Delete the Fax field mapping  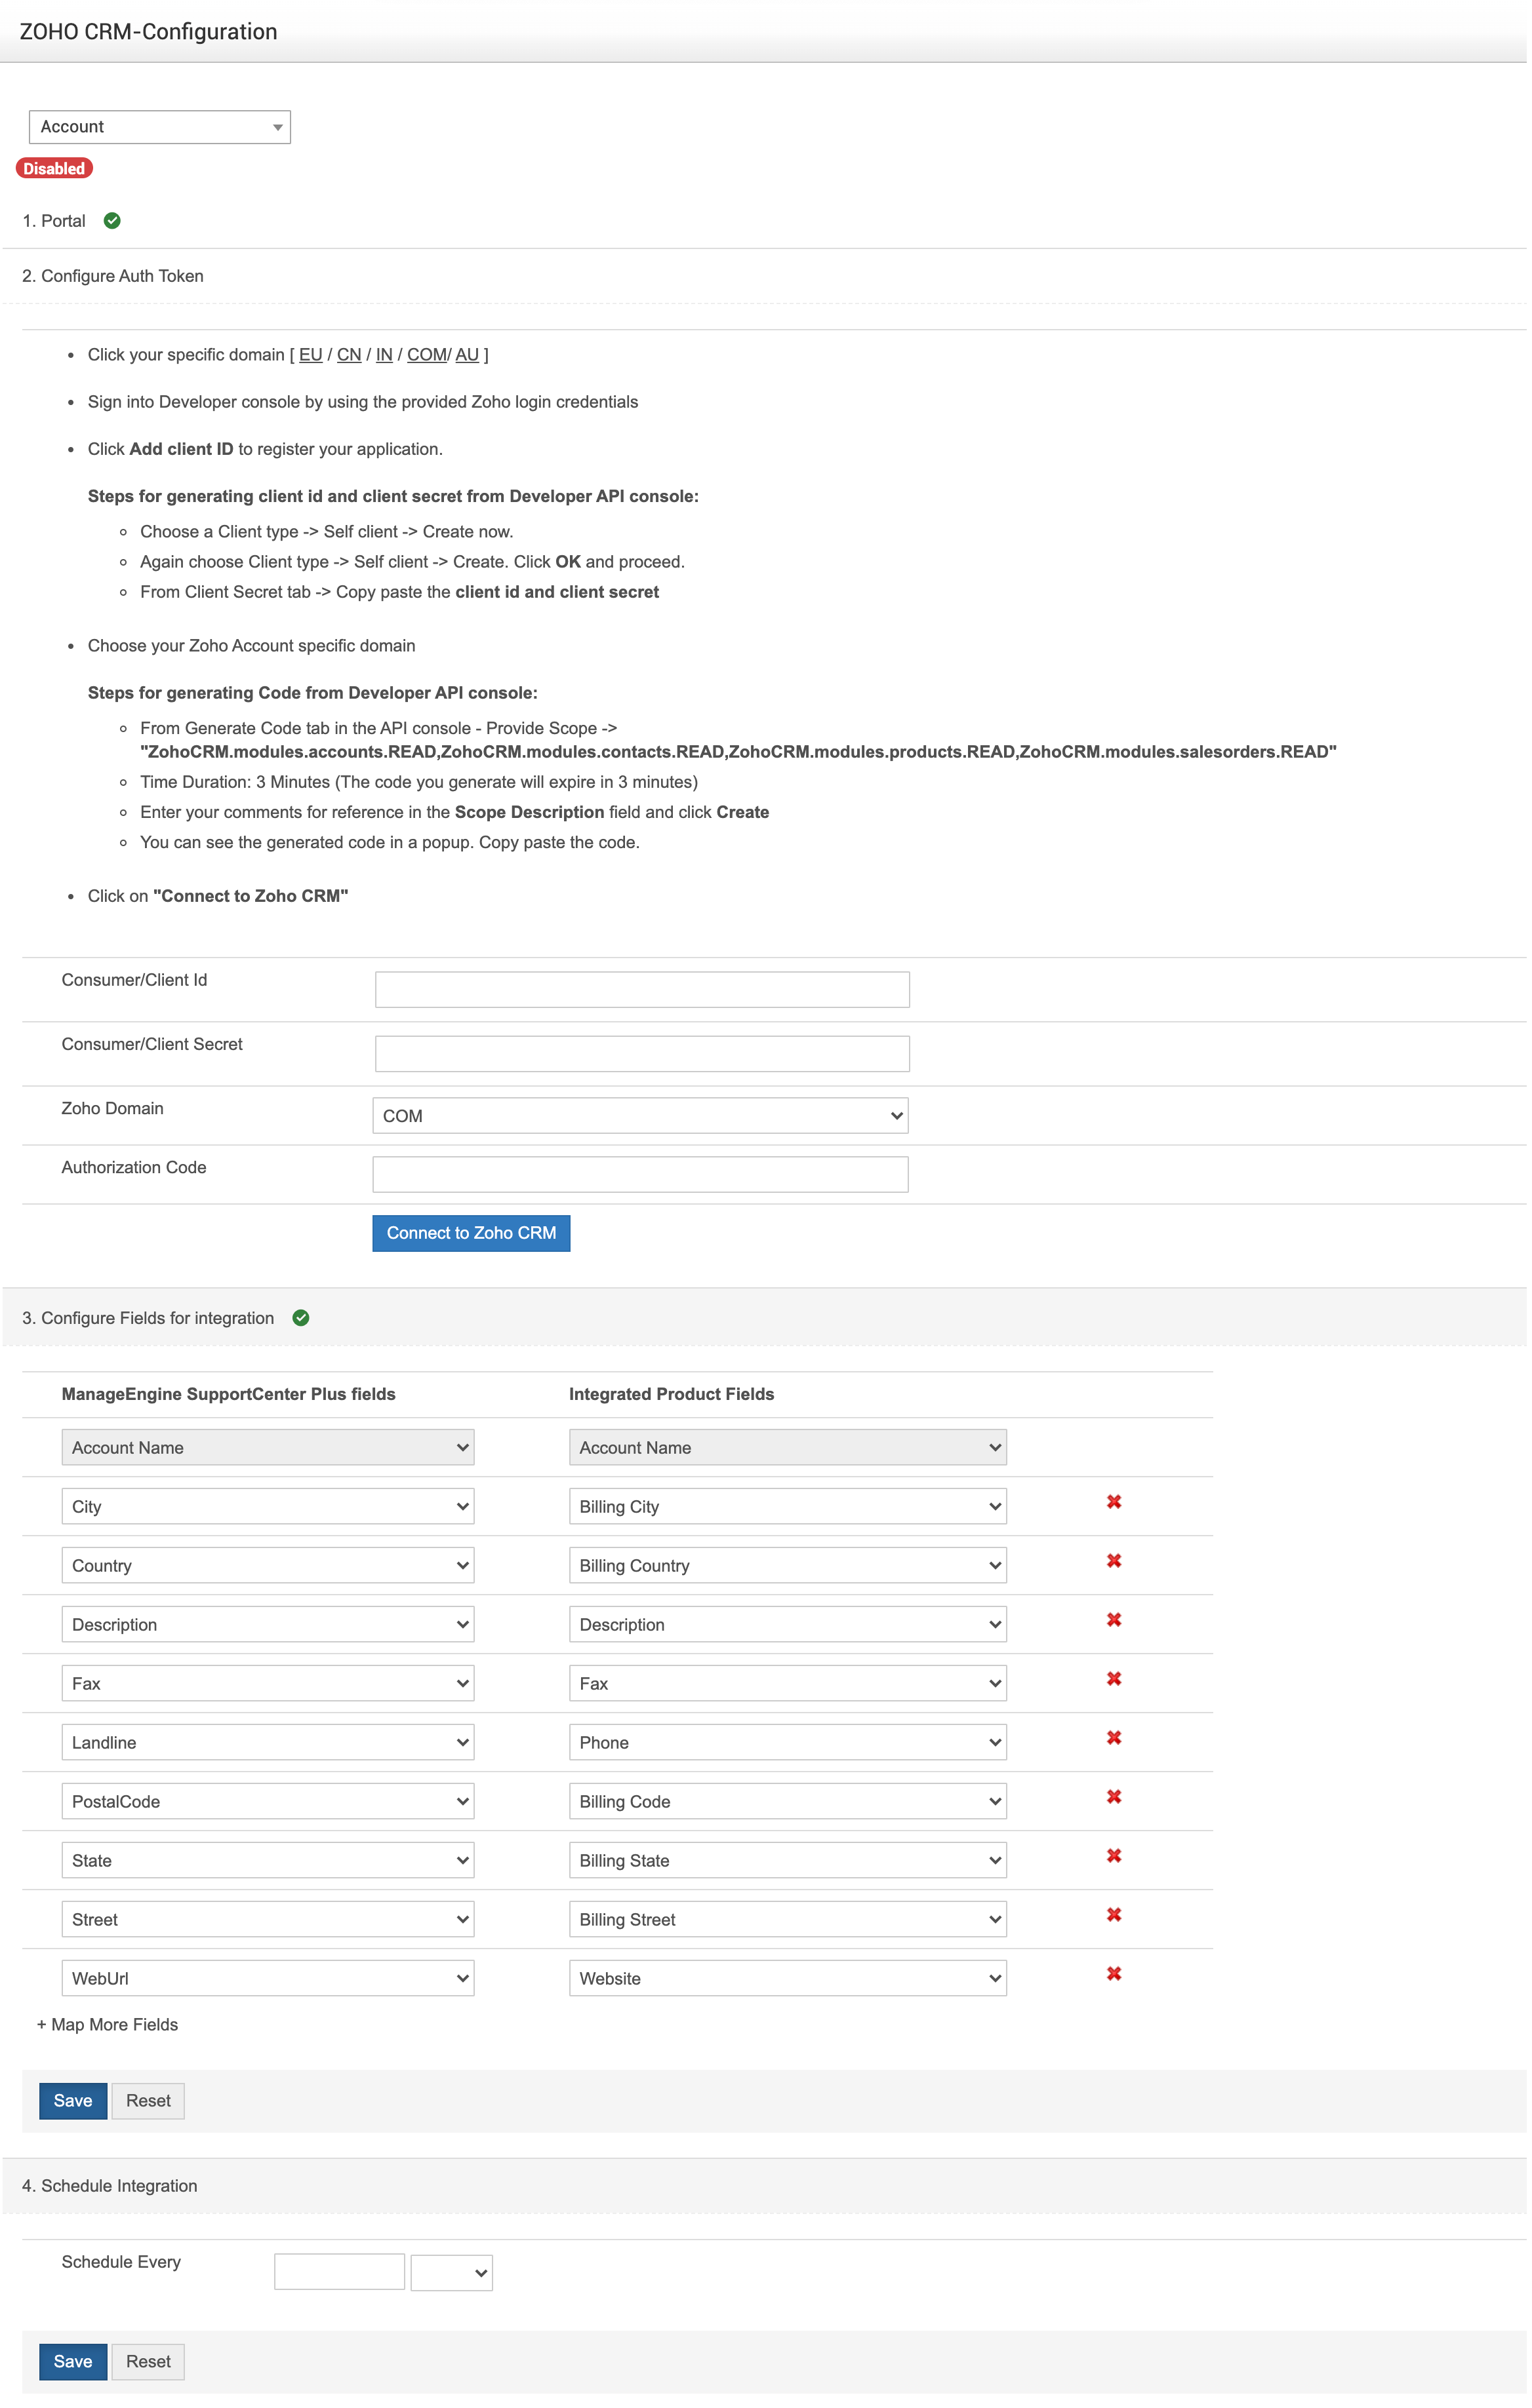(1114, 1678)
